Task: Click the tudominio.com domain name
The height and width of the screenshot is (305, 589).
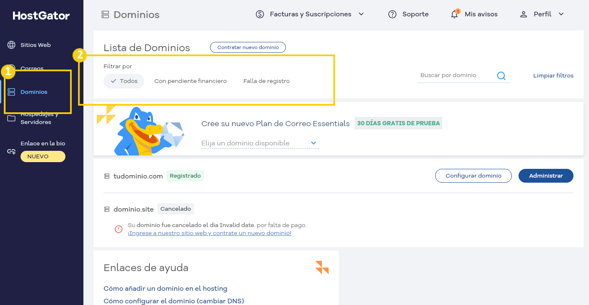Action: coord(138,176)
